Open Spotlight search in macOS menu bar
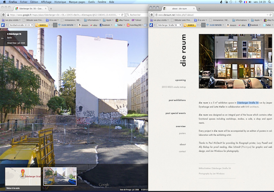The image size is (274, 192). pos(269,2)
